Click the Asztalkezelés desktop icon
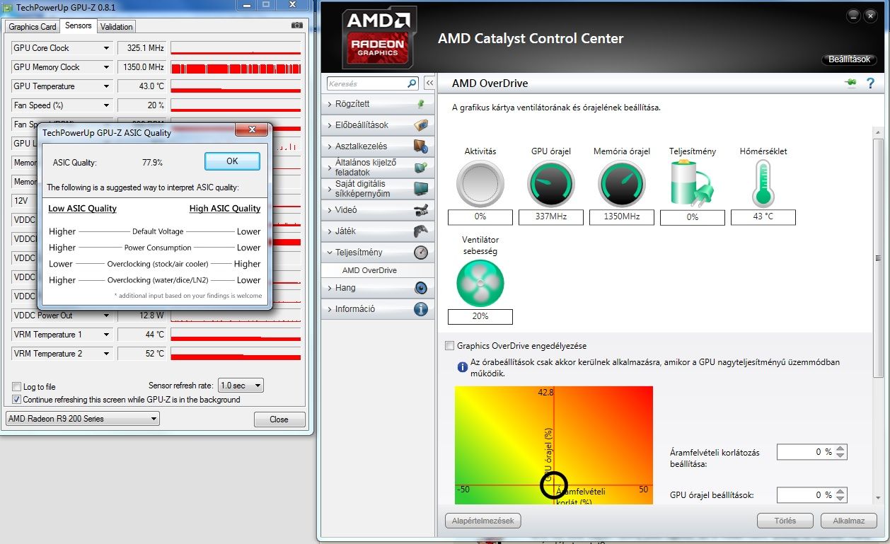Image resolution: width=890 pixels, height=544 pixels. coord(421,146)
